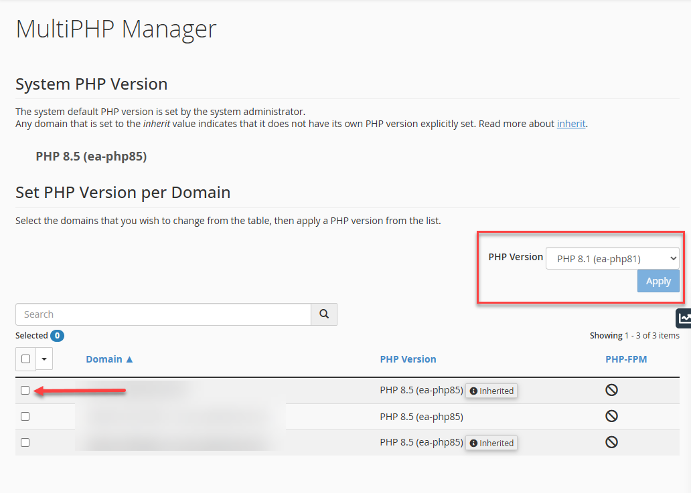Screen dimensions: 691x493
Task: Click the PHP-FPM disabled icon on second row
Action: 611,415
